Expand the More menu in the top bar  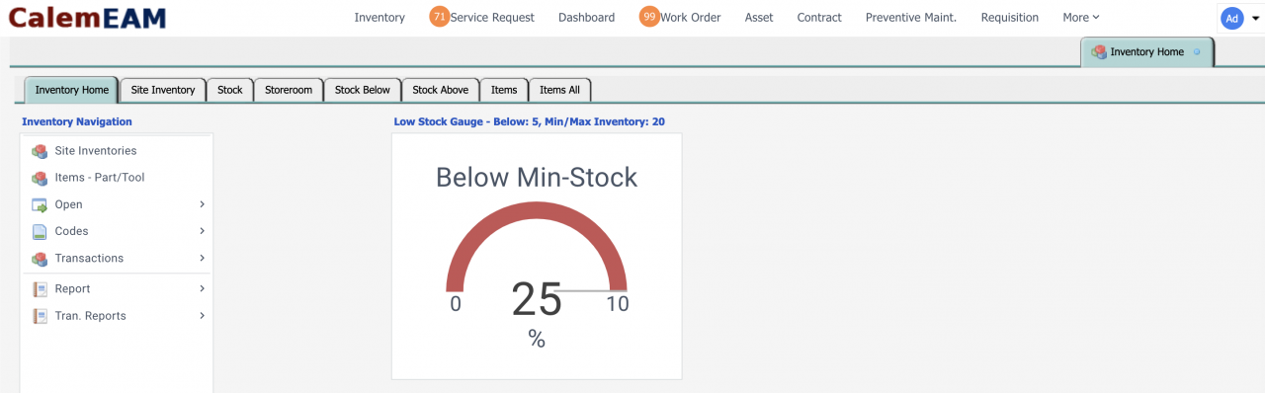tap(1080, 17)
